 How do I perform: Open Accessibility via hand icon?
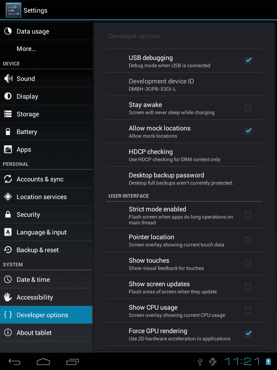8,297
